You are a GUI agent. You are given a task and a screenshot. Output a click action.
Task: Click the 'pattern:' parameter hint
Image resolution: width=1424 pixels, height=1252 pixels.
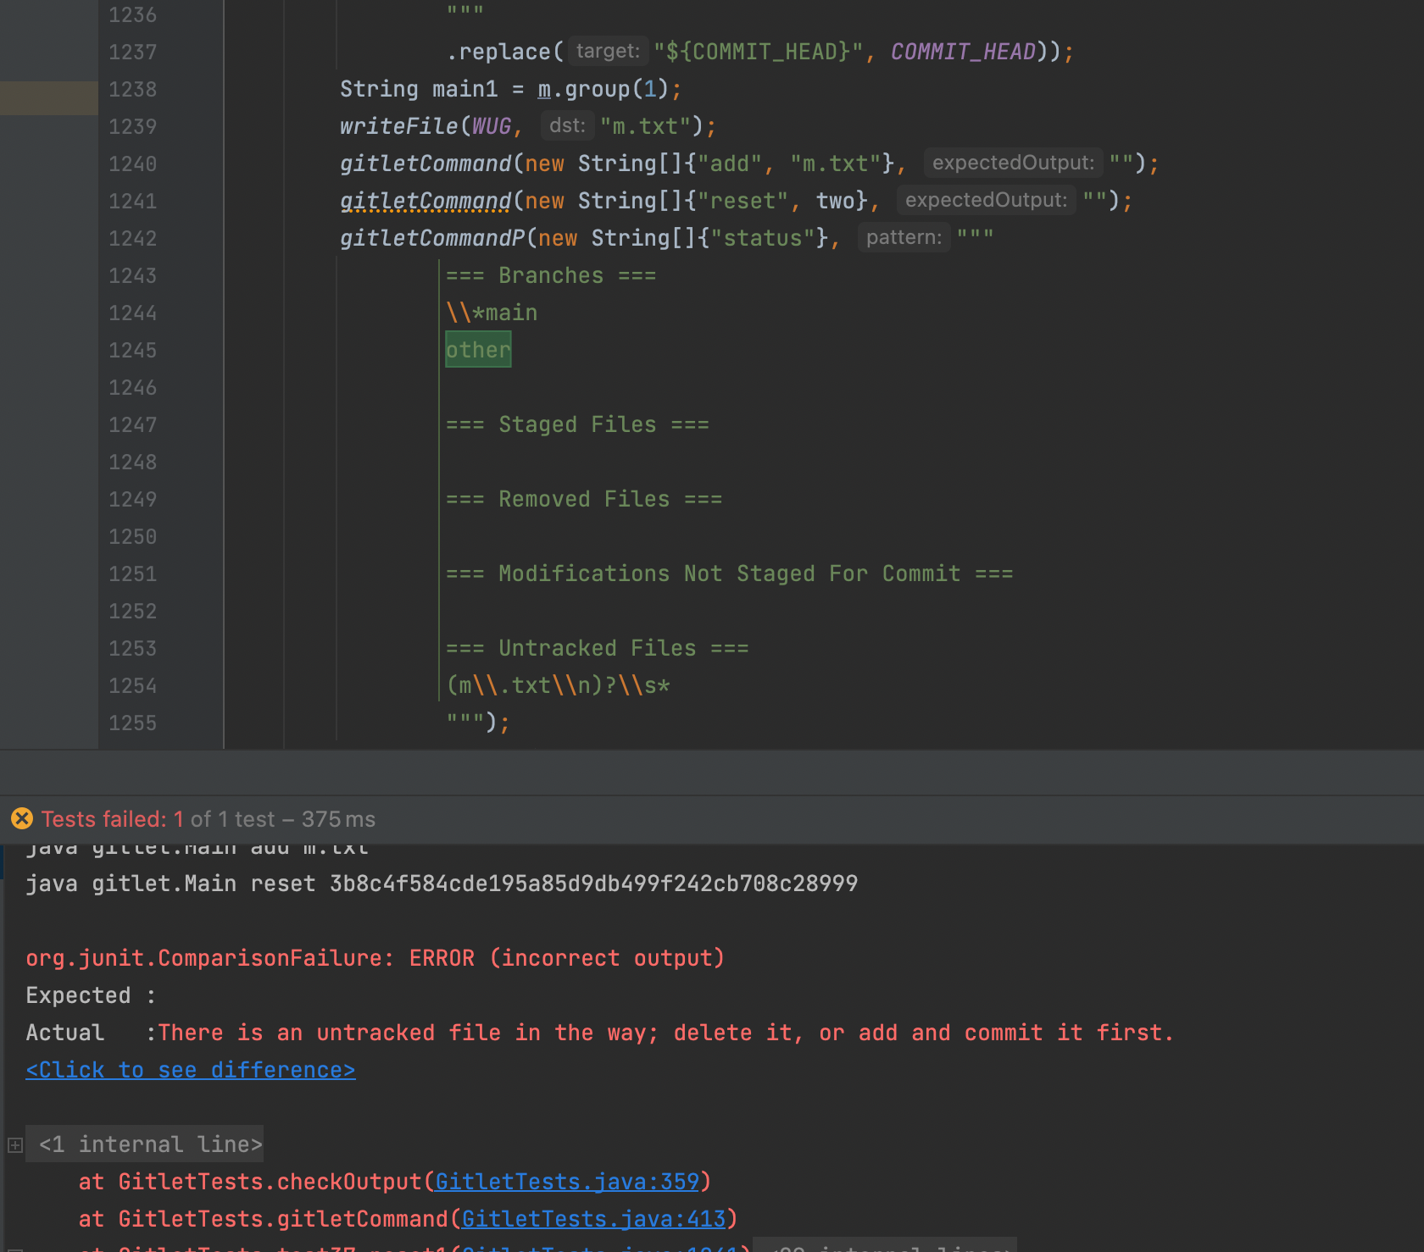point(904,238)
